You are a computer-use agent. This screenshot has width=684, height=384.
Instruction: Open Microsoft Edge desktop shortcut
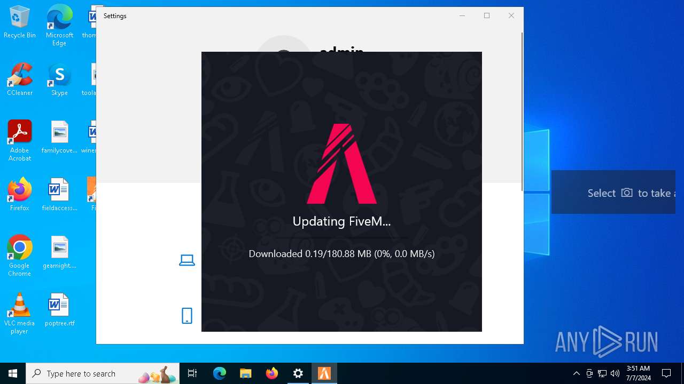pos(59,26)
